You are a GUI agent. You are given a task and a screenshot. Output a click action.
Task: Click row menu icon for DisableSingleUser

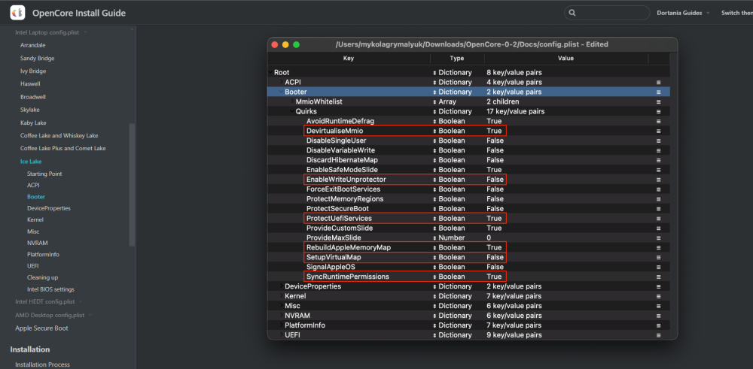click(658, 141)
